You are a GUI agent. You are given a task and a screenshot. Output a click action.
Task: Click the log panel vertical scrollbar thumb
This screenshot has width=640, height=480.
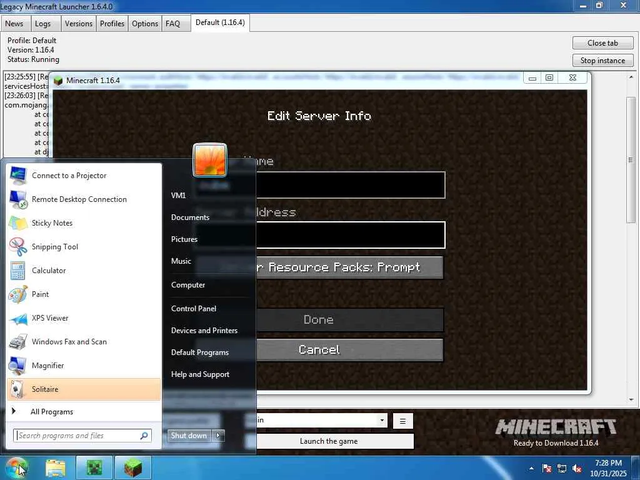click(631, 160)
